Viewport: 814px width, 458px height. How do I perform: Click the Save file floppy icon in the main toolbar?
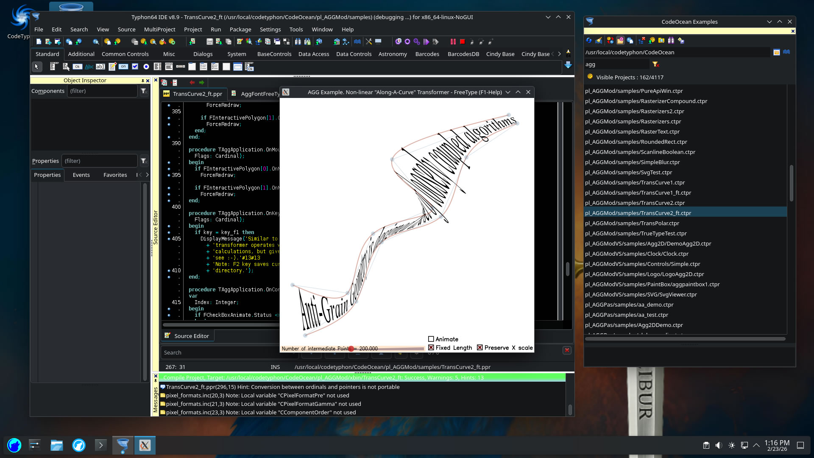coord(209,42)
